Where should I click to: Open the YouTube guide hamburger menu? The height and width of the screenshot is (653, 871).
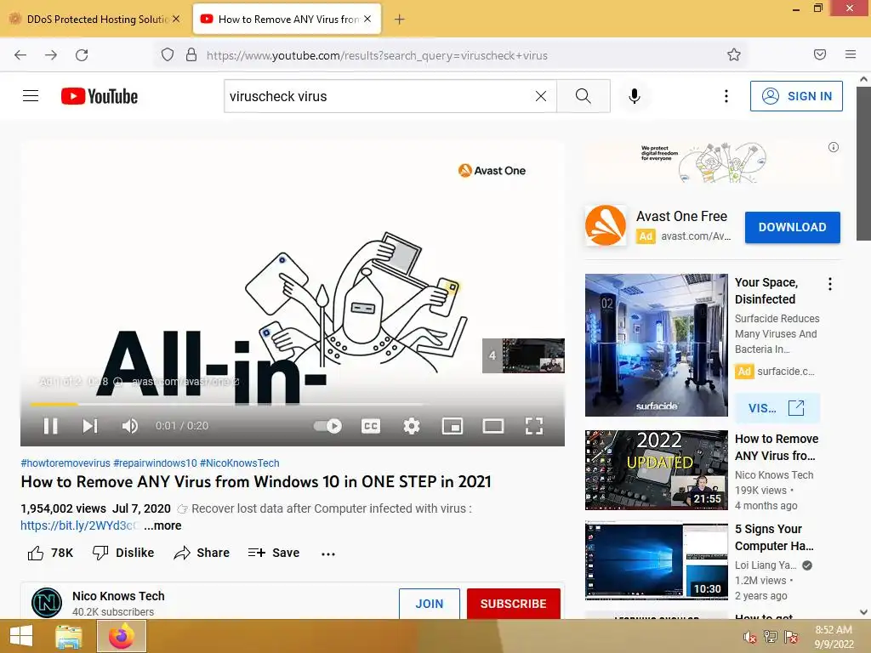[x=31, y=96]
